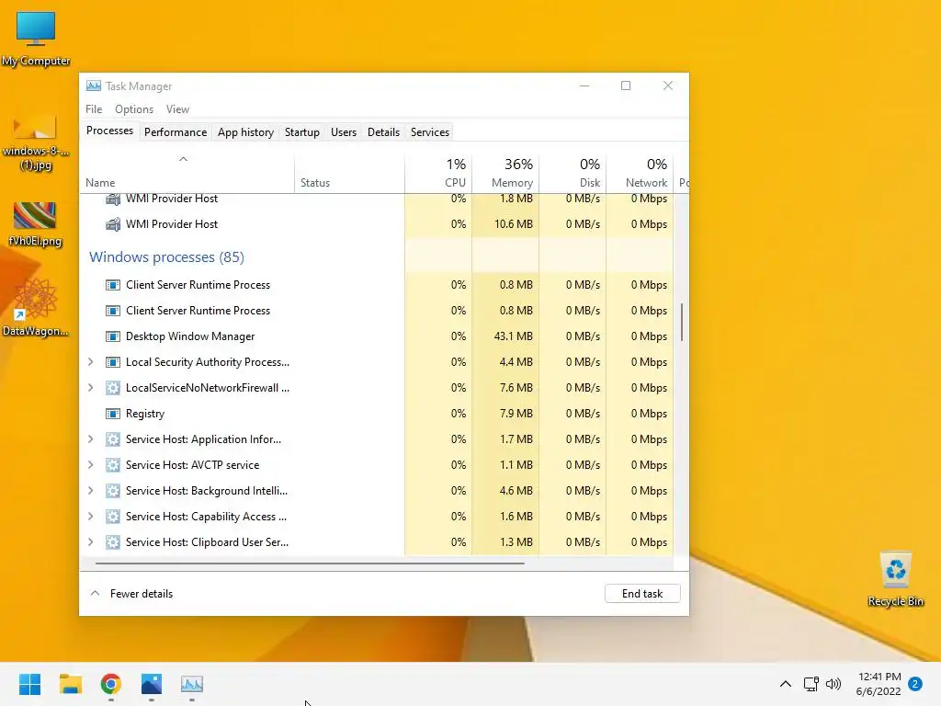
Task: Open the Photos app from the taskbar
Action: pos(152,684)
